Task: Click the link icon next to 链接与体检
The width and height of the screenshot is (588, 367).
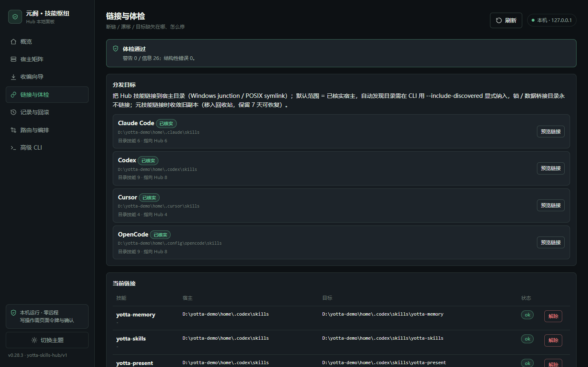Action: tap(13, 95)
